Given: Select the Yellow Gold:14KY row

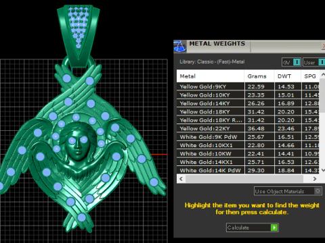Looking at the screenshot, I should coord(248,103).
